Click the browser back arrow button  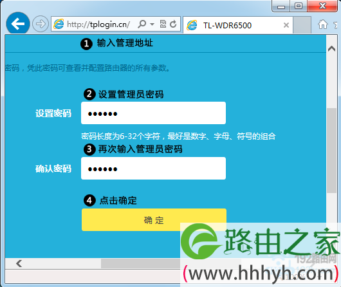pyautogui.click(x=18, y=24)
